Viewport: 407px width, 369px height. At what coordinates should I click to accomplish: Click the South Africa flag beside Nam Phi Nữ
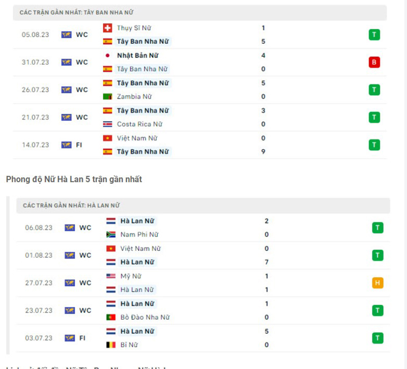click(111, 235)
